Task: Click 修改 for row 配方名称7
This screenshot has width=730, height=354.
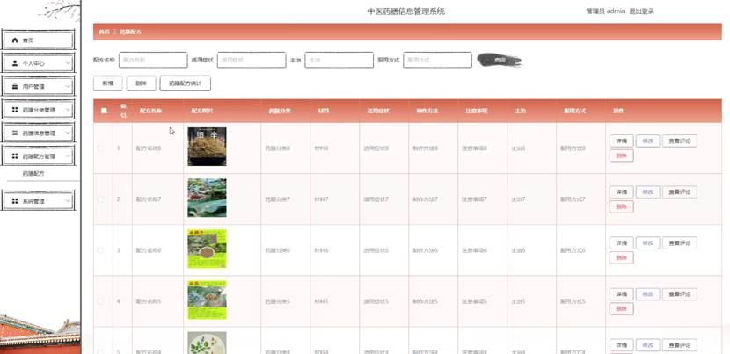Action: [647, 191]
